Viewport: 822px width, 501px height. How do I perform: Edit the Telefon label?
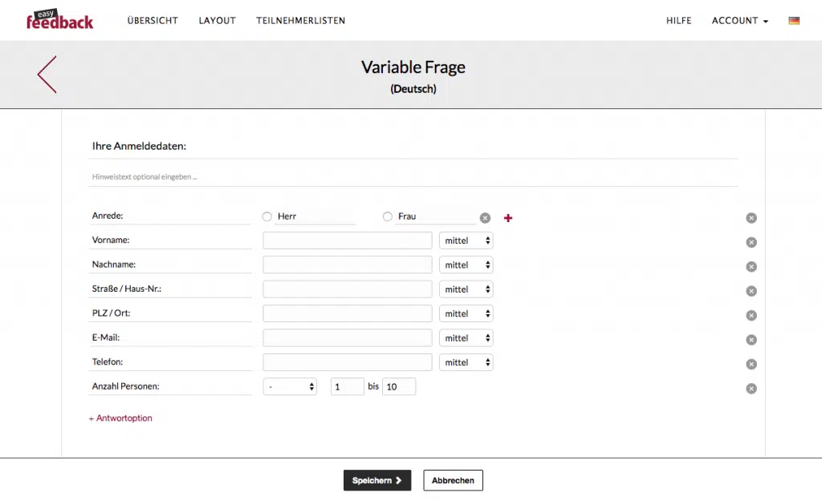(170, 362)
